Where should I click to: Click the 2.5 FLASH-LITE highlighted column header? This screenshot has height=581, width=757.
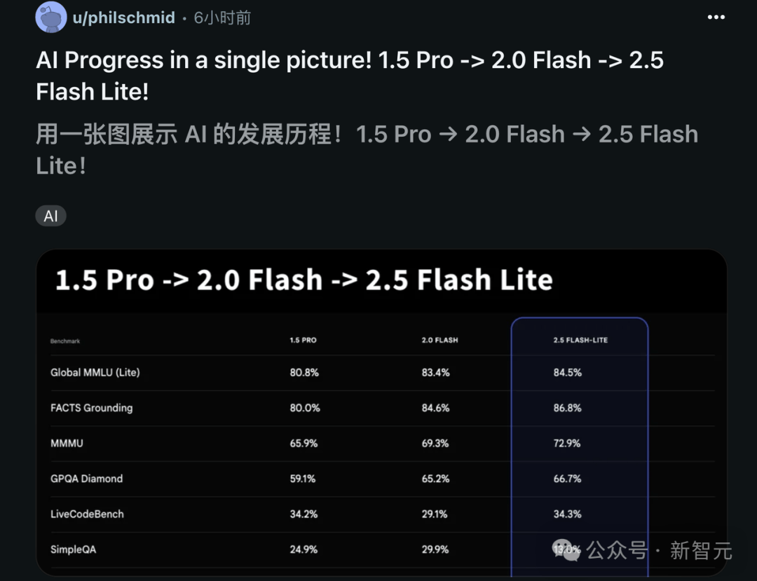pos(580,340)
